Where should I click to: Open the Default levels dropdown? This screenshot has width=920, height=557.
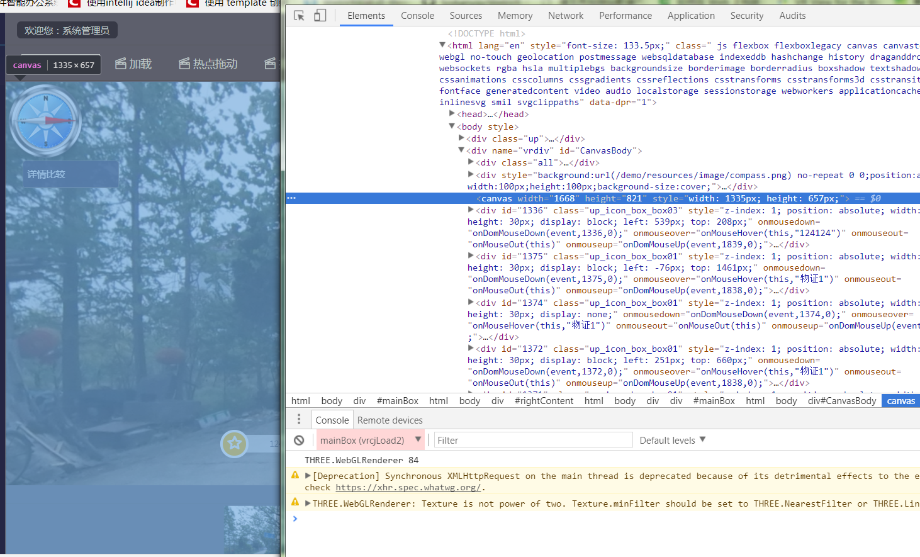673,441
